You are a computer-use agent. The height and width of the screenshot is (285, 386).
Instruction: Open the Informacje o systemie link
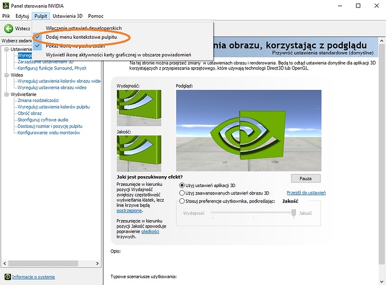34,277
